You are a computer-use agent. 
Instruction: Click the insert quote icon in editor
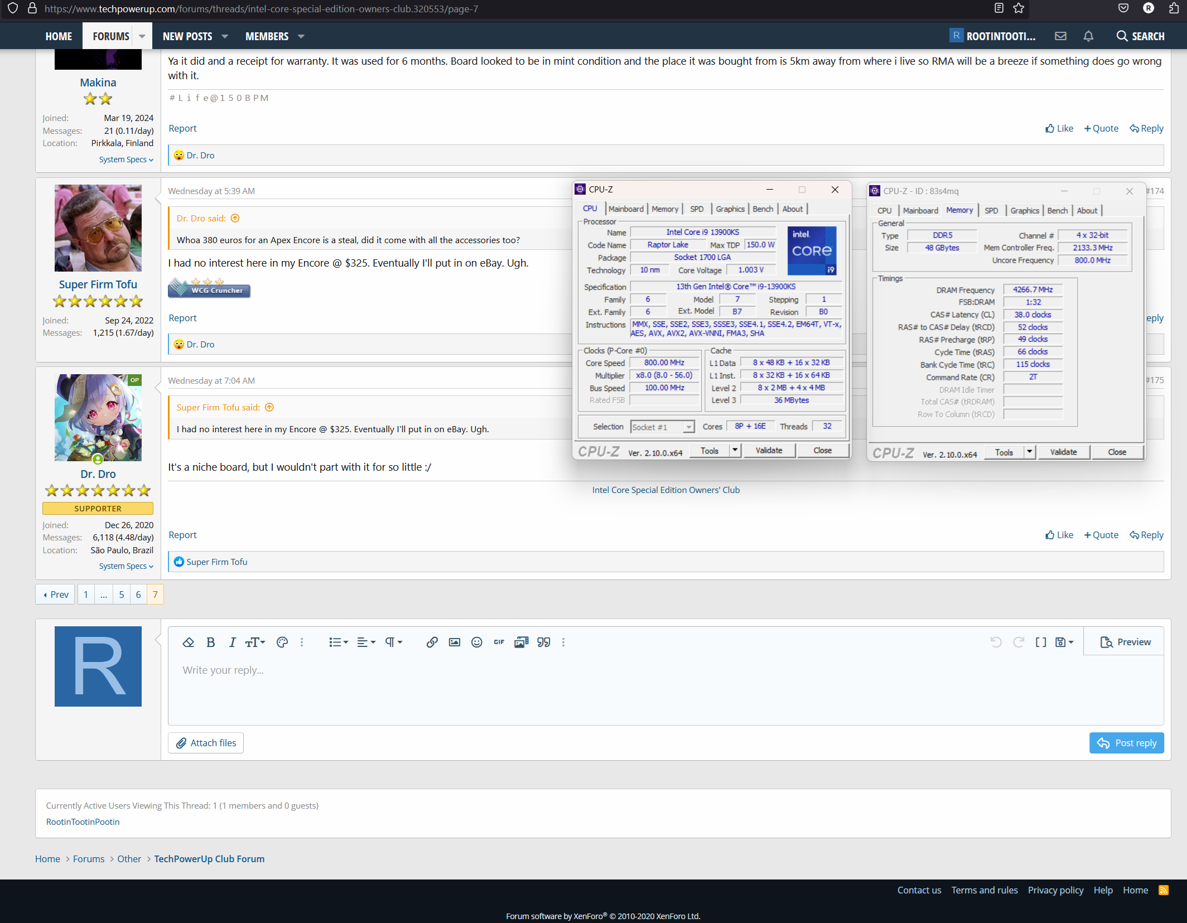[544, 642]
